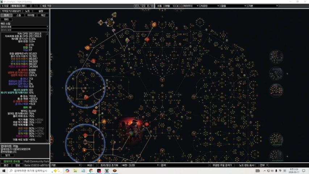This screenshot has height=174, width=309.
Task: Select the jewel socket at the tree's upper center
Action: coord(162,80)
